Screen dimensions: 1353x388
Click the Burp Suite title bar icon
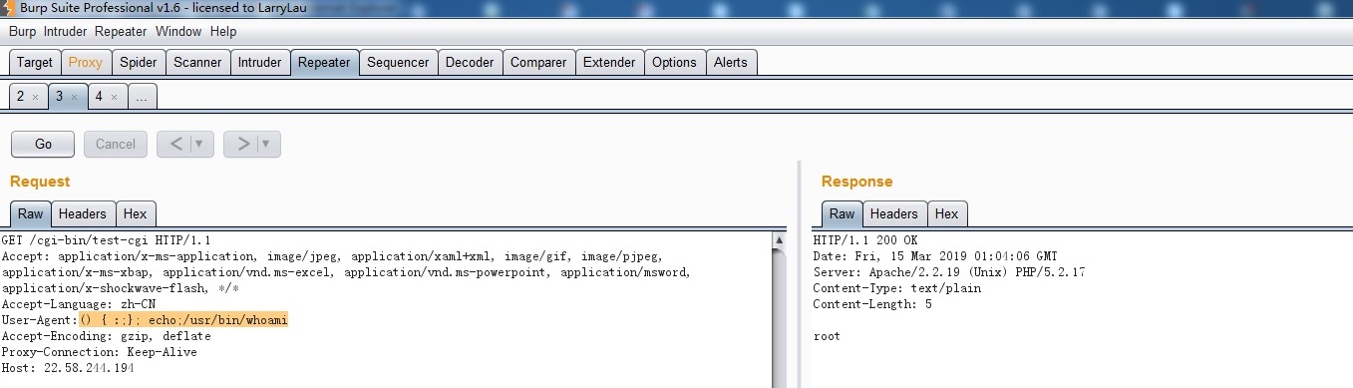8,8
